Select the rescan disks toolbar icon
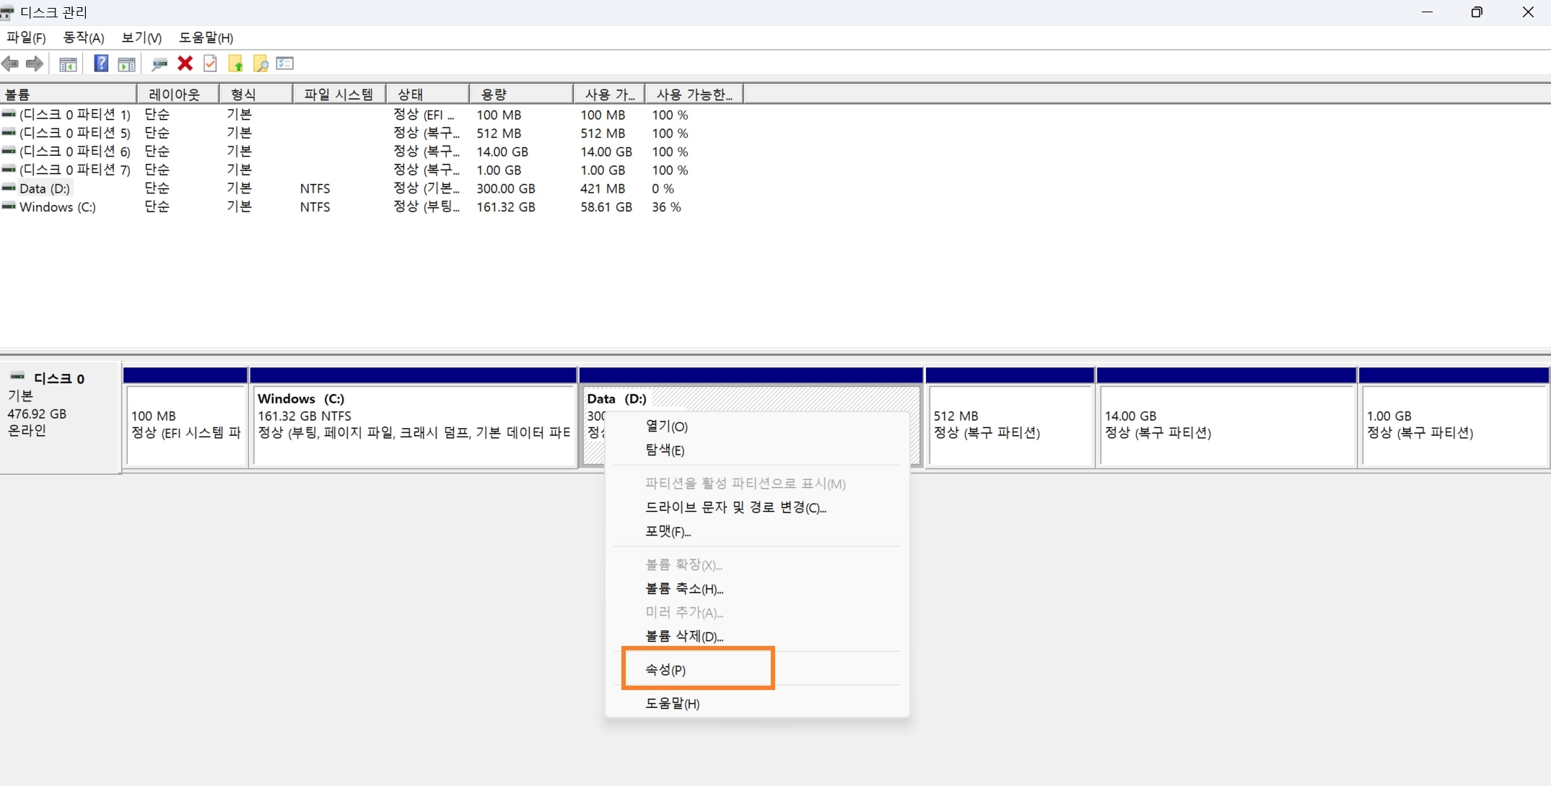1551x786 pixels. (x=160, y=64)
